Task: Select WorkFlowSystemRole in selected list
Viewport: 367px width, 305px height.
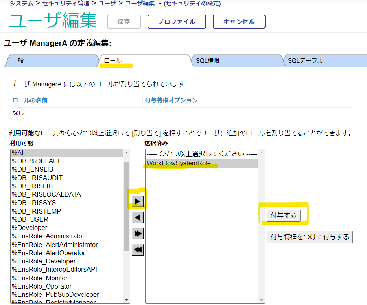Action: [x=201, y=163]
